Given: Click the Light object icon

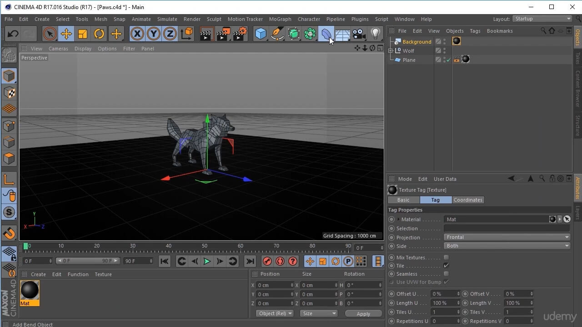Looking at the screenshot, I should (375, 34).
